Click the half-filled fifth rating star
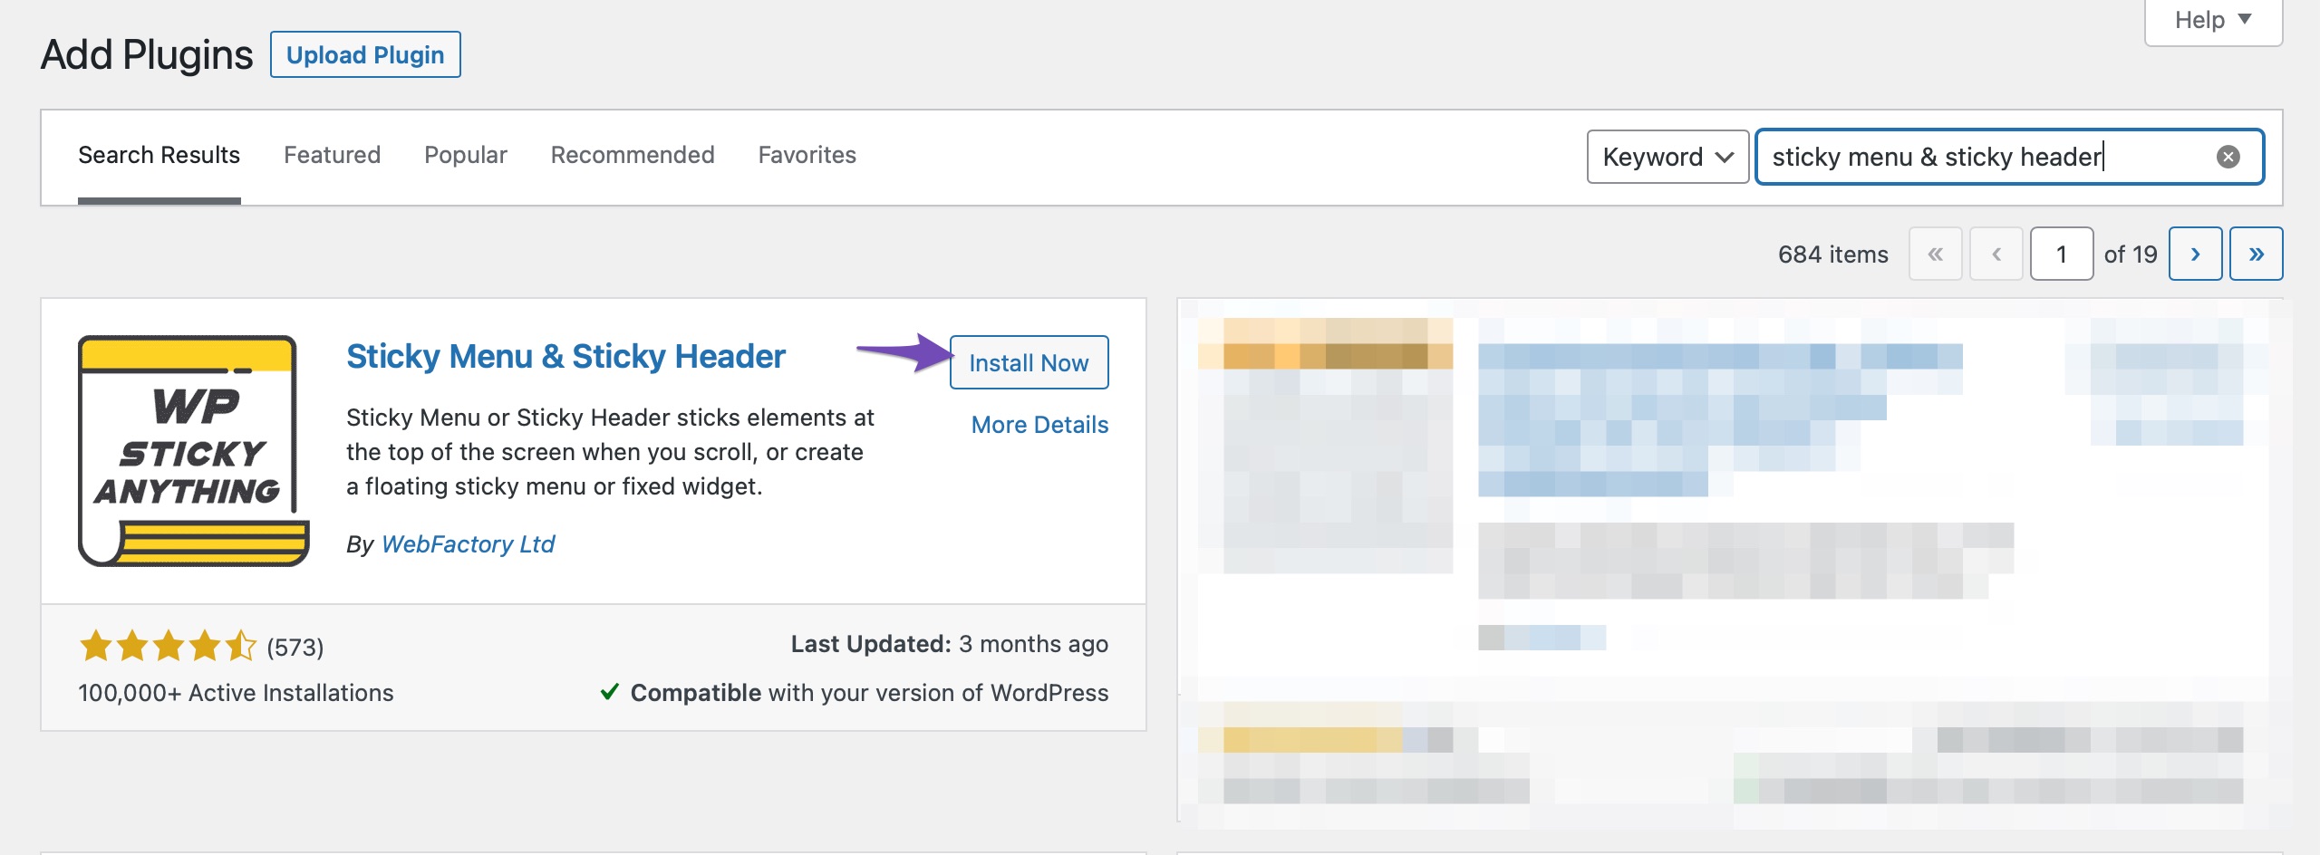The width and height of the screenshot is (2320, 855). tap(243, 646)
